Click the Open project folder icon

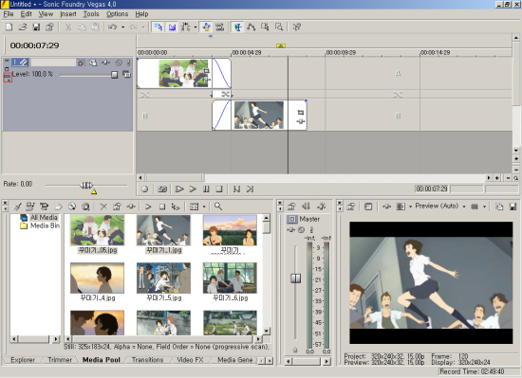point(23,27)
